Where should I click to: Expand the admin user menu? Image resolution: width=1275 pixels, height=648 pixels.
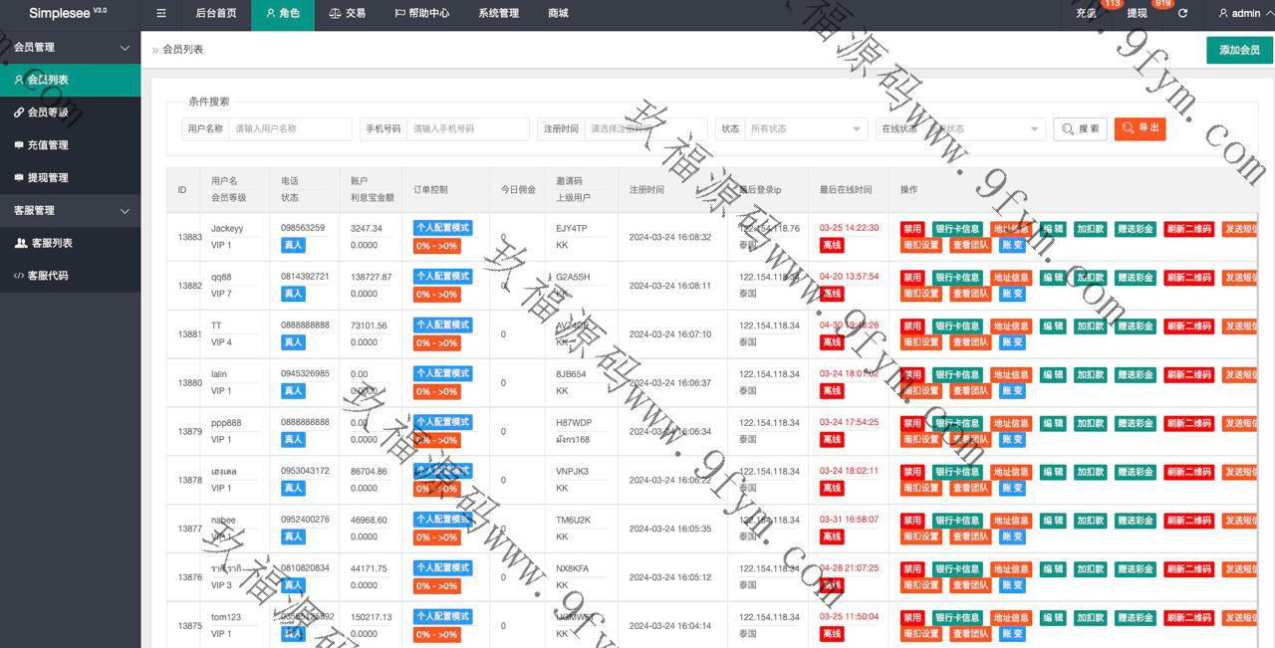tap(1245, 13)
